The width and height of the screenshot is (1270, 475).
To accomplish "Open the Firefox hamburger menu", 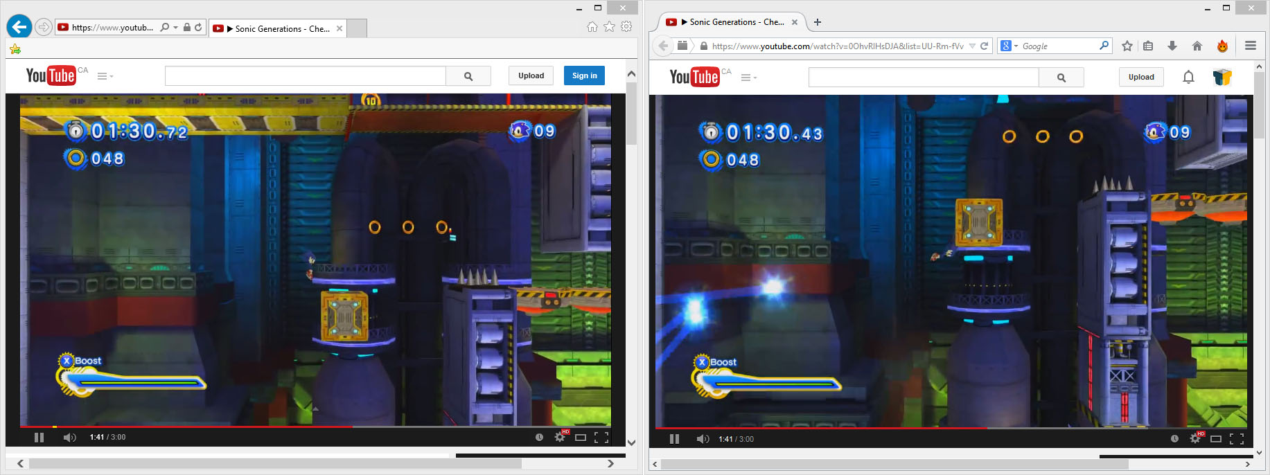I will 1251,46.
